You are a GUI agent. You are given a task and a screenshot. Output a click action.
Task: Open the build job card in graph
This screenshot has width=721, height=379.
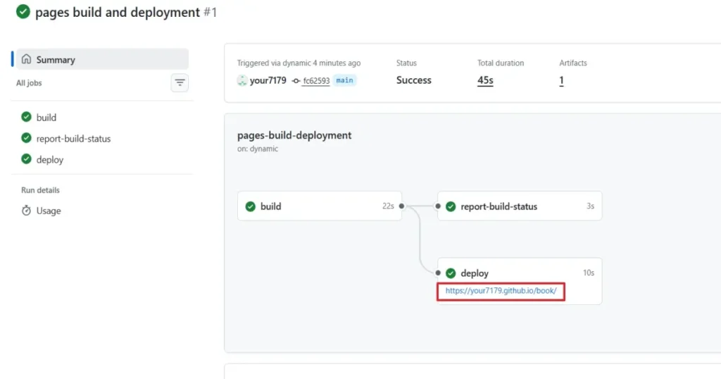click(320, 206)
